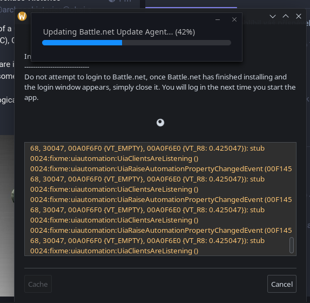Click the down chevron in installer titlebar
The width and height of the screenshot is (310, 303).
coord(273,16)
